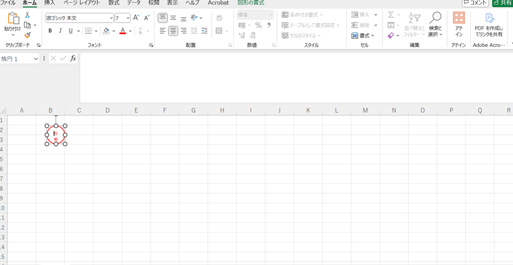
Task: Select column header F
Action: tap(164, 111)
